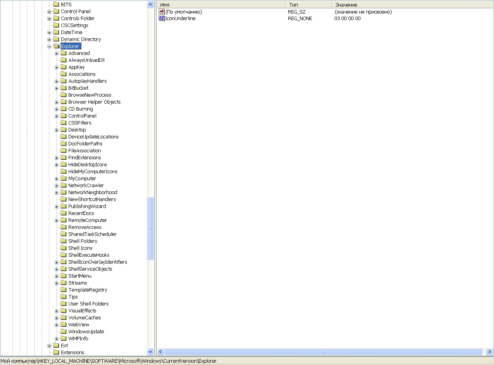Expand the ShellIconOverlayIdentifiers subkey

(x=56, y=262)
